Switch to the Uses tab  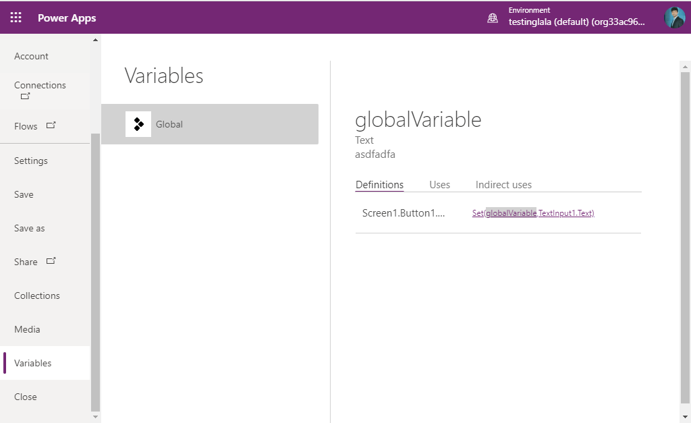click(x=439, y=184)
